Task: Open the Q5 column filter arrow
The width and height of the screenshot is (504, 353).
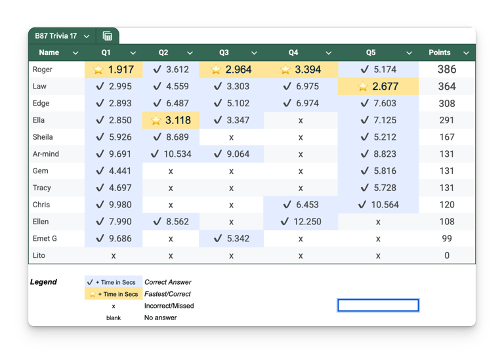Action: 409,53
